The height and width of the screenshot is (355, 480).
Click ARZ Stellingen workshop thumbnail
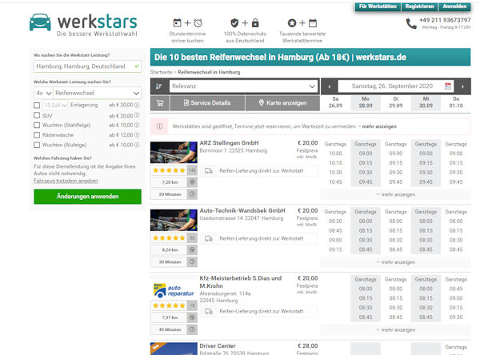tap(174, 152)
